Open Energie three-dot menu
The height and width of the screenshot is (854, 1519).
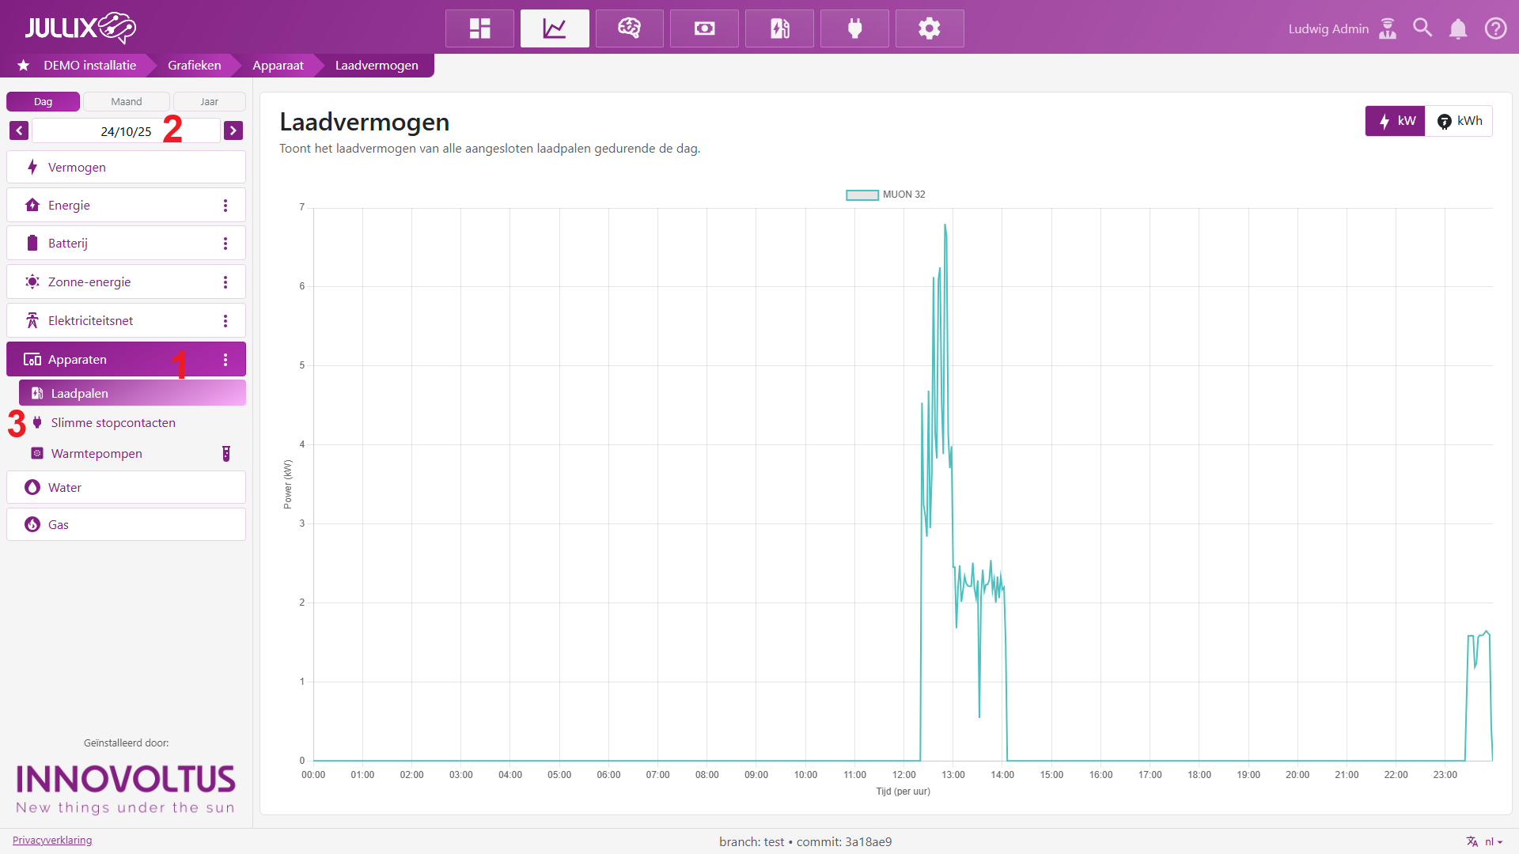(225, 206)
